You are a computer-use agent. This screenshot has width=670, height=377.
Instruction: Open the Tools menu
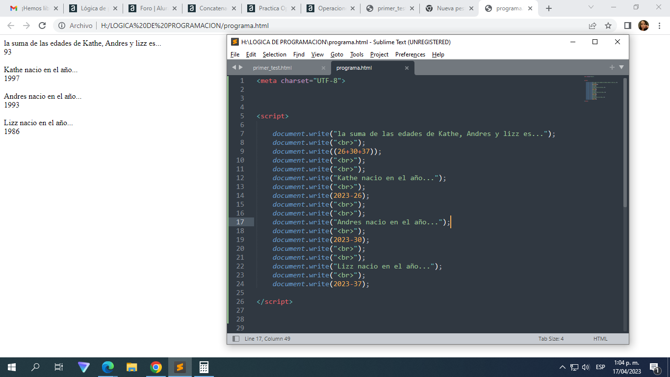pos(357,54)
